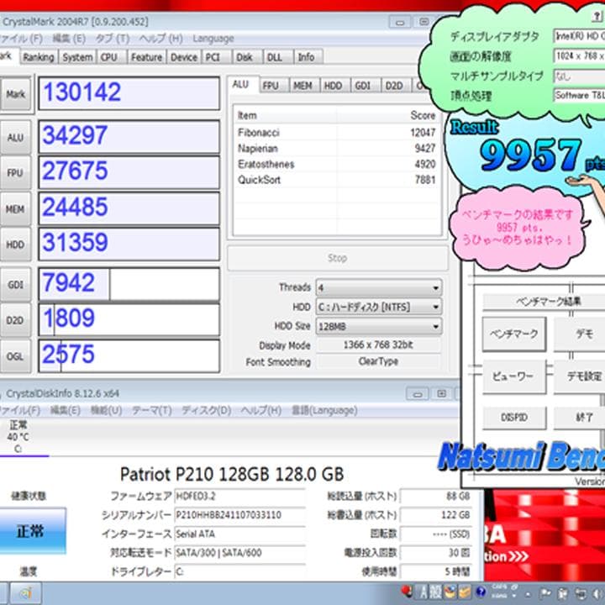Click the QuickSort row in score list
The height and width of the screenshot is (605, 605).
pyautogui.click(x=336, y=180)
